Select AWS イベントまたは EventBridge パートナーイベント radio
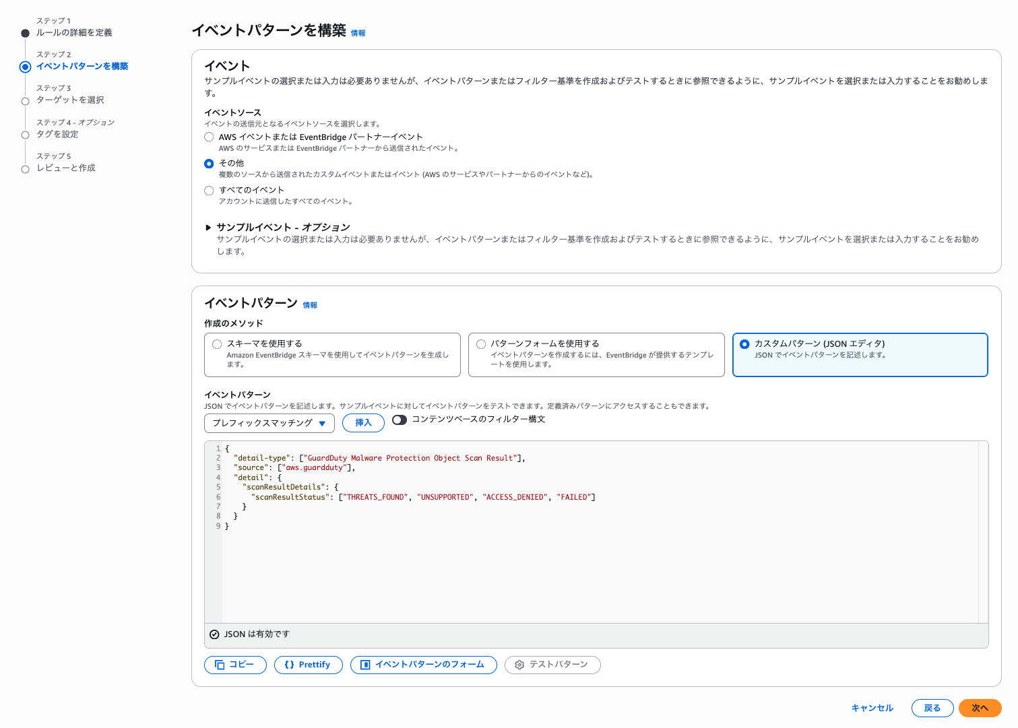Viewport: 1018px width, 728px height. pos(209,137)
